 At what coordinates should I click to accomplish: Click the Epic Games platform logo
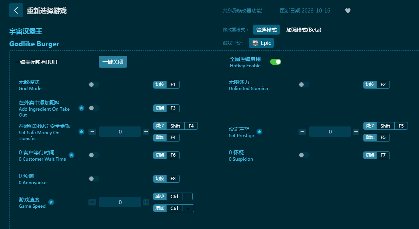(255, 43)
